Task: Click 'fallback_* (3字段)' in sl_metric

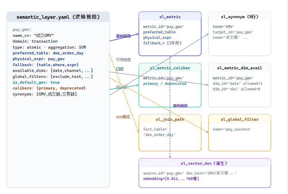Action: tap(162, 43)
